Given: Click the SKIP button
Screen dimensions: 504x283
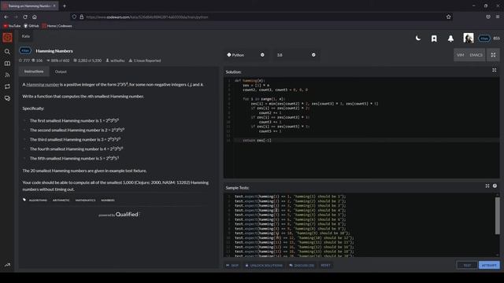Looking at the screenshot, I should [x=232, y=266].
